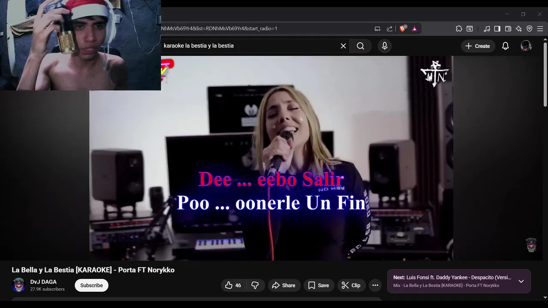Viewport: 548px width, 308px height.
Task: Open YouTube notifications bell
Action: [x=506, y=46]
